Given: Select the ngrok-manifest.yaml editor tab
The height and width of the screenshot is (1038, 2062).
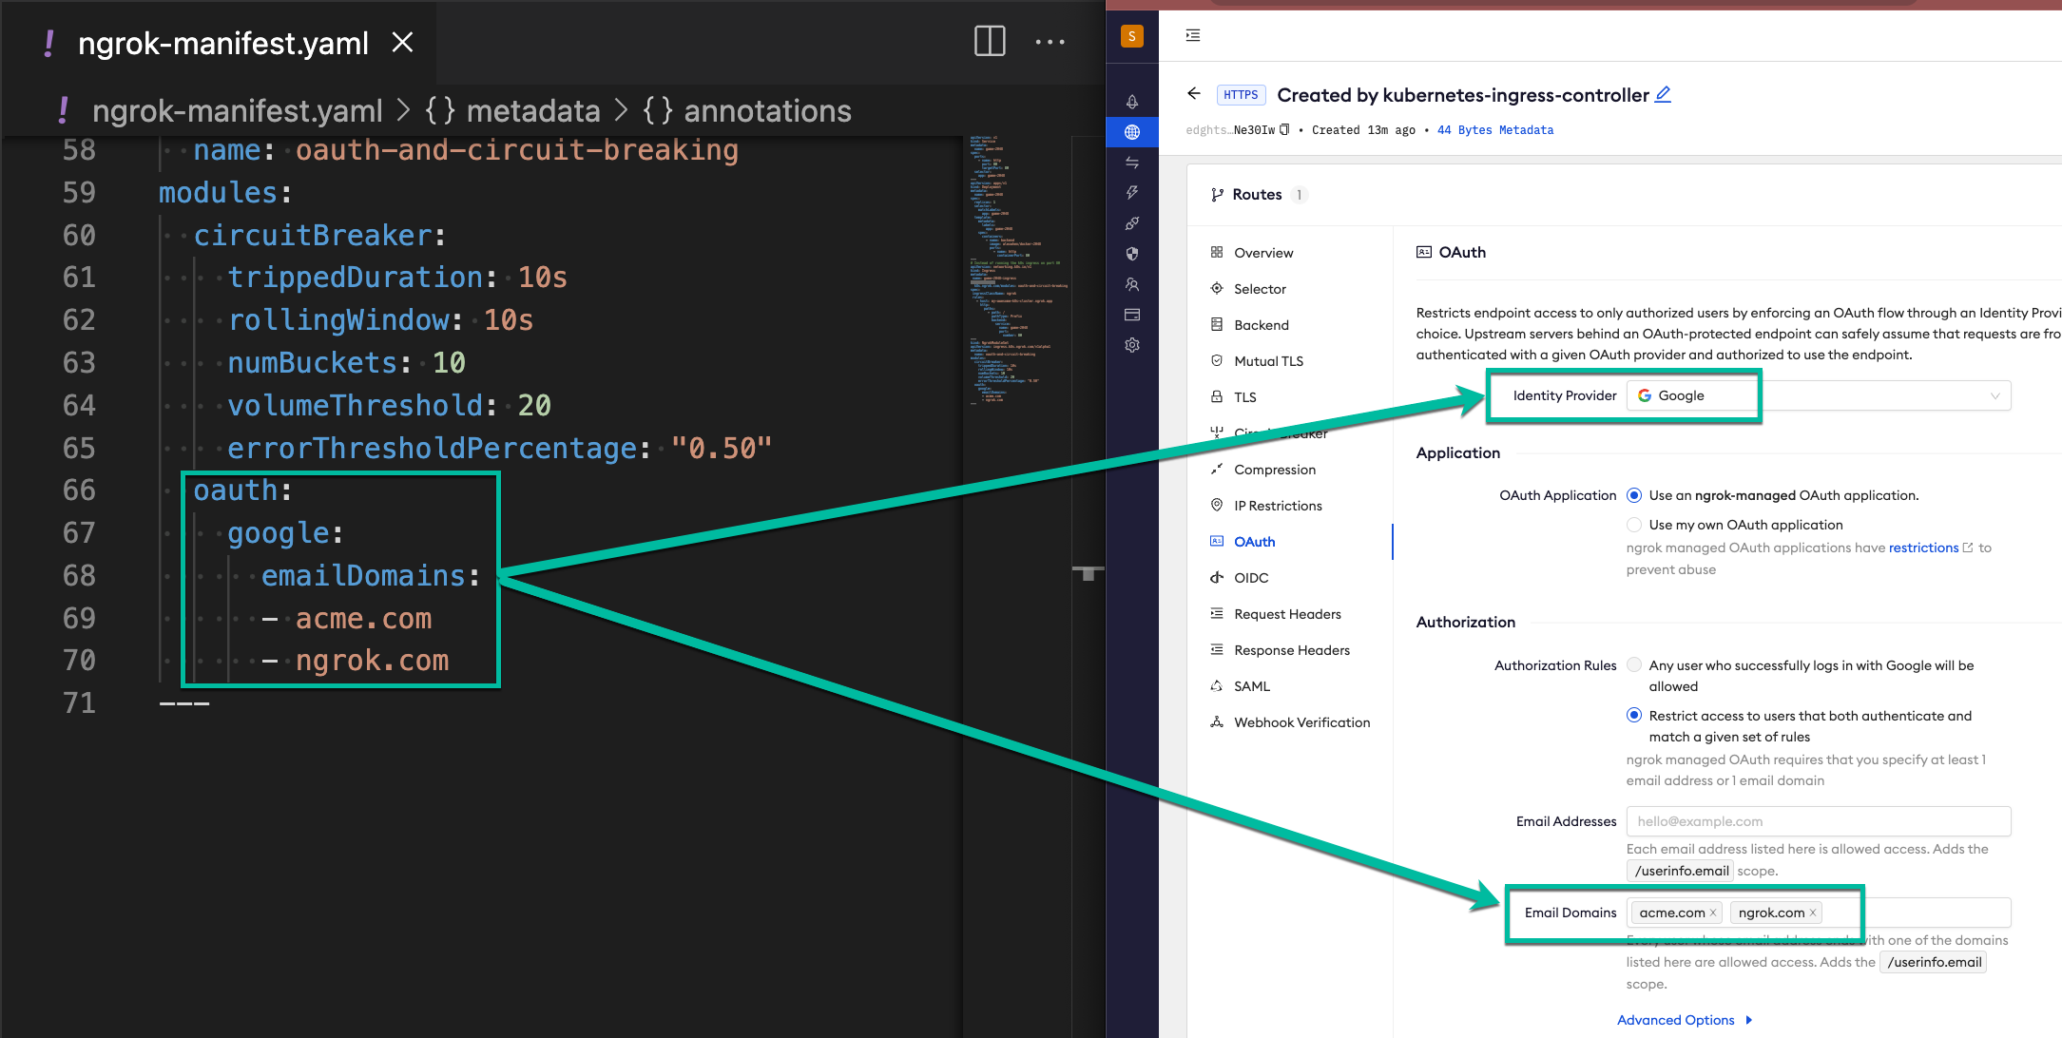Looking at the screenshot, I should [222, 43].
